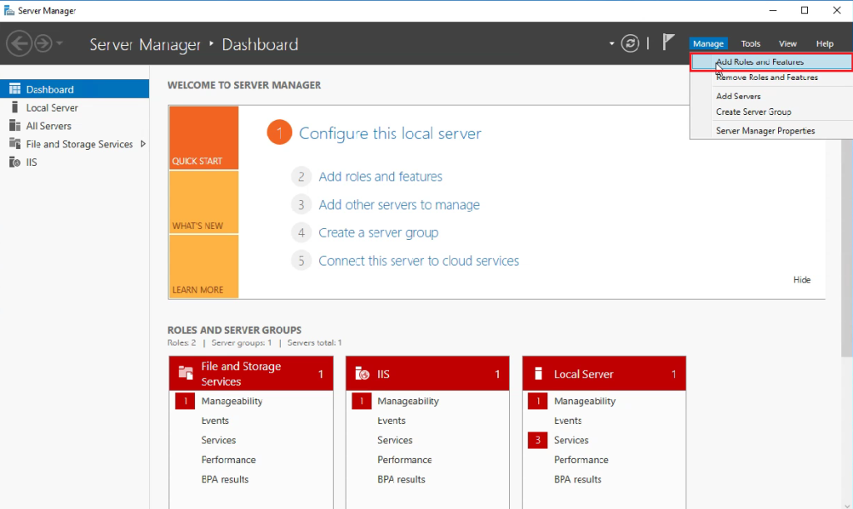Click the Server Manager title bar icon
Screen dimensions: 853x509
point(8,10)
